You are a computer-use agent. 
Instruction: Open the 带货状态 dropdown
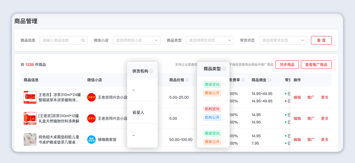(283, 40)
